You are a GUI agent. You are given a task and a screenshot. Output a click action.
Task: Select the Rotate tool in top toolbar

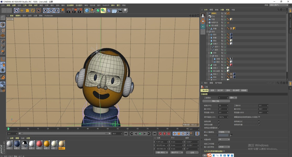click(x=33, y=10)
